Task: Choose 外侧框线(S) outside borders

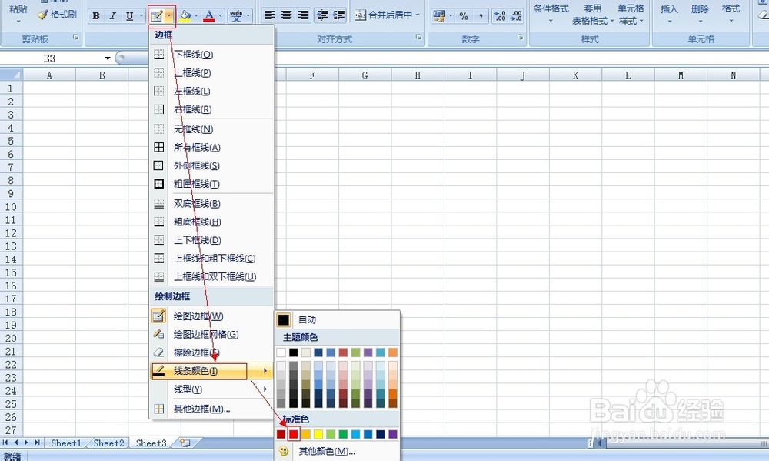Action: [212, 165]
